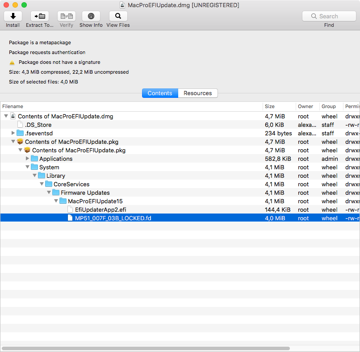Switch to the Resources tab
The image size is (360, 352).
pyautogui.click(x=198, y=93)
